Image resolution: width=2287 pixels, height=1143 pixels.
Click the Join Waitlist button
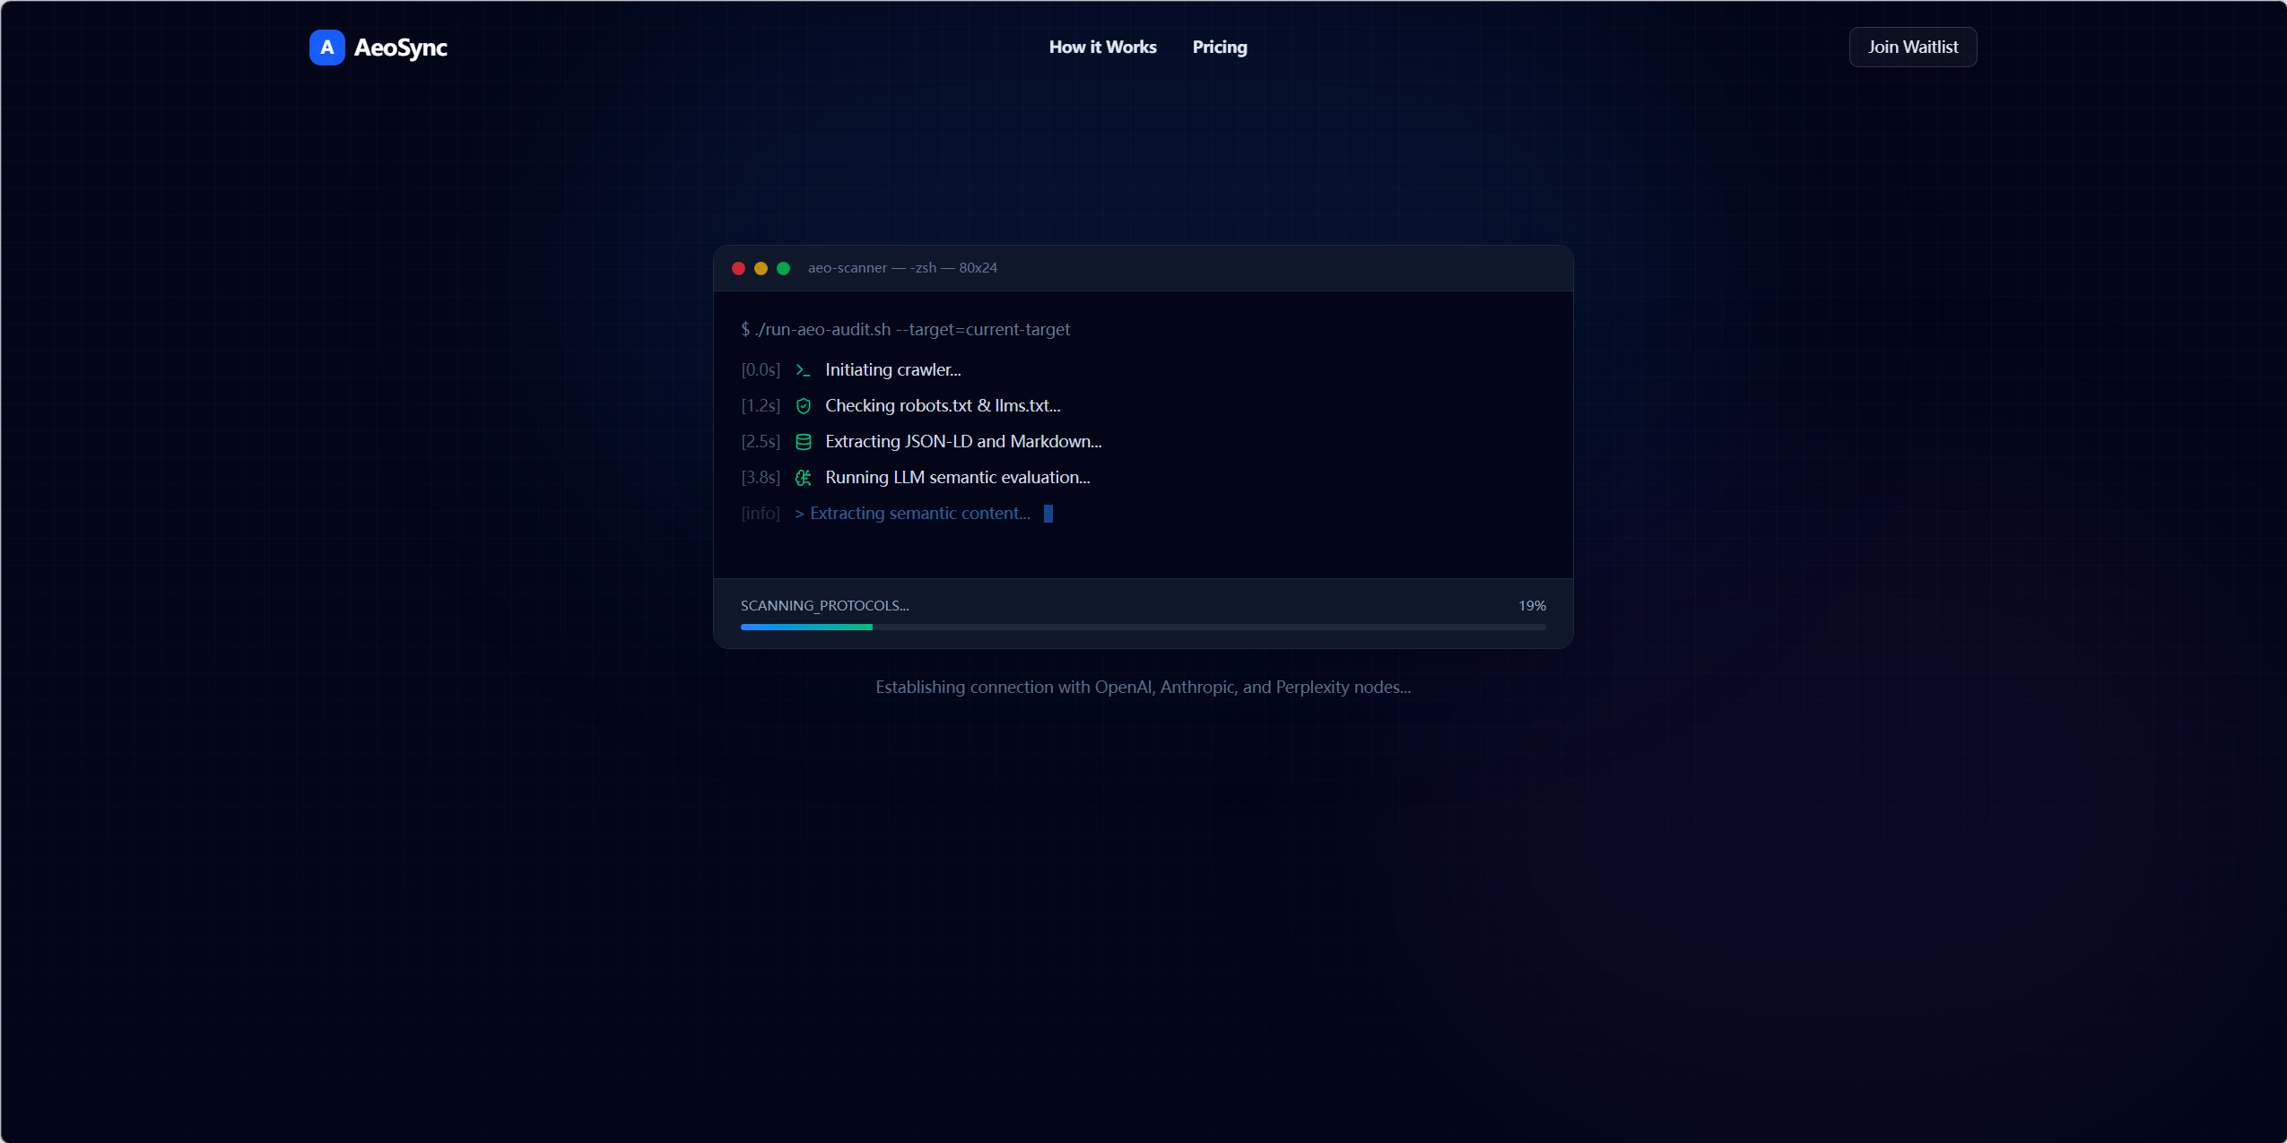[1912, 47]
